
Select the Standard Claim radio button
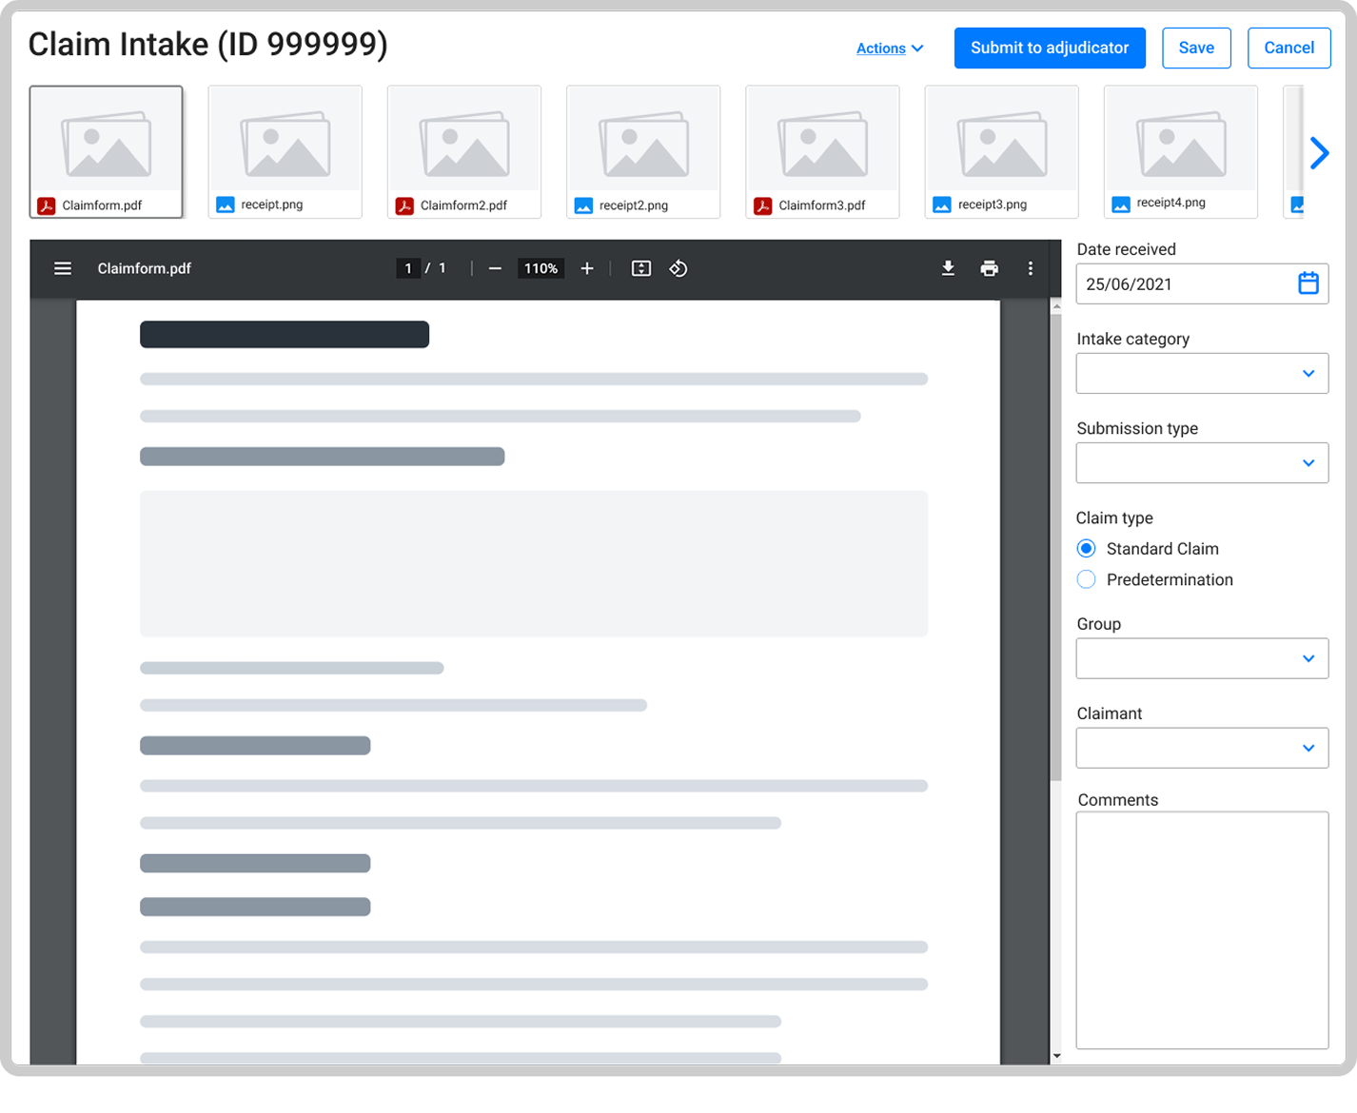(x=1086, y=549)
